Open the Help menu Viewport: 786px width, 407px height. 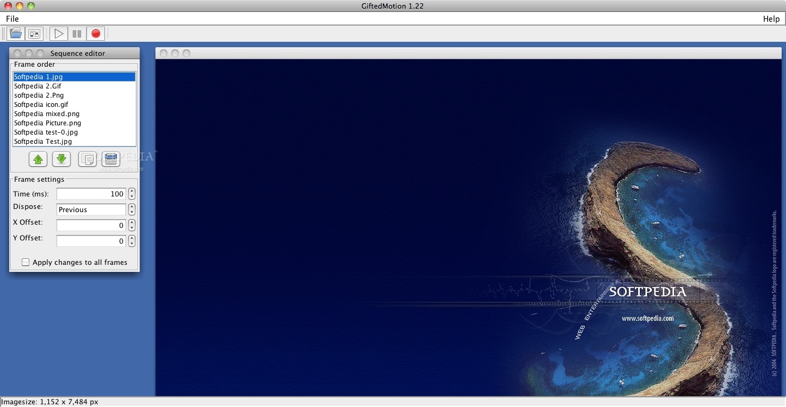(771, 18)
